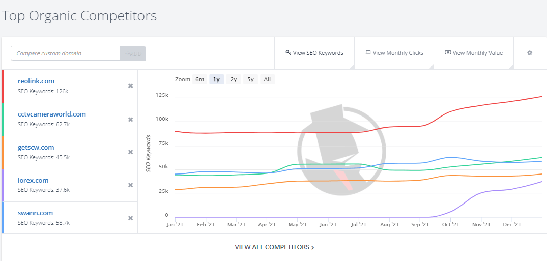Viewport: 547px width, 261px height.
Task: Click the 100k y-axis label
Action: 162,119
